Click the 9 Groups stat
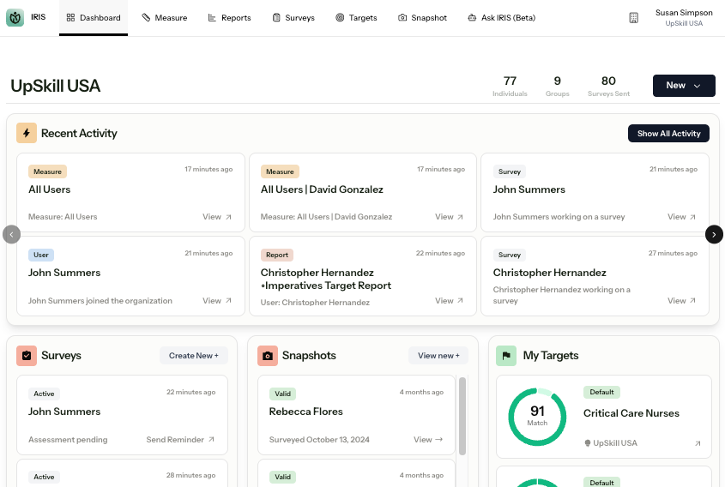Image resolution: width=725 pixels, height=487 pixels. tap(557, 87)
